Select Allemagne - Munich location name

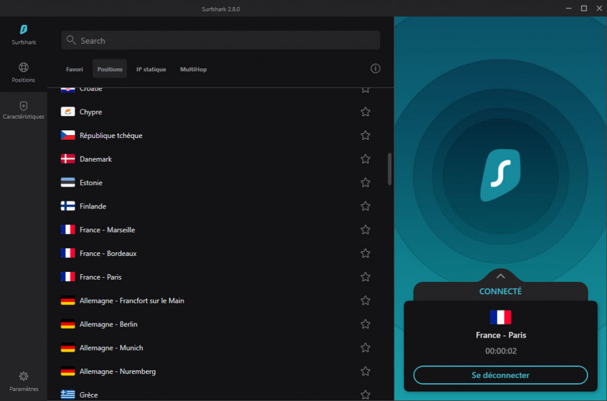(x=111, y=348)
